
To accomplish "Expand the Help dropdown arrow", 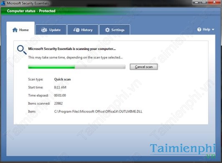I will click(213, 30).
